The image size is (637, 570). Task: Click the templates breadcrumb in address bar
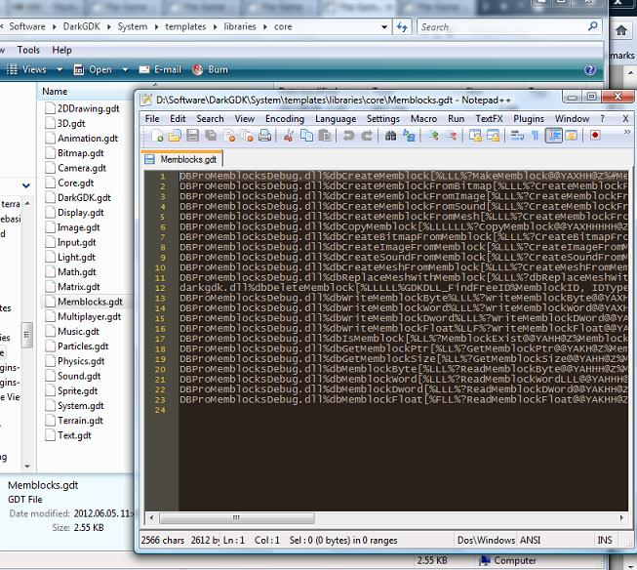click(185, 26)
